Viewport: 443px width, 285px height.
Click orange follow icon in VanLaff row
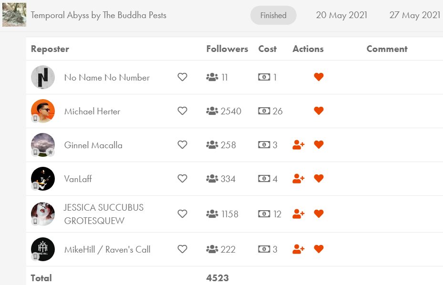click(x=299, y=179)
